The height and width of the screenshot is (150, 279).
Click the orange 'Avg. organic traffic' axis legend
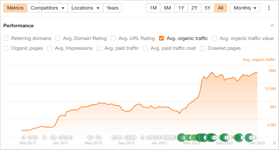(259, 60)
